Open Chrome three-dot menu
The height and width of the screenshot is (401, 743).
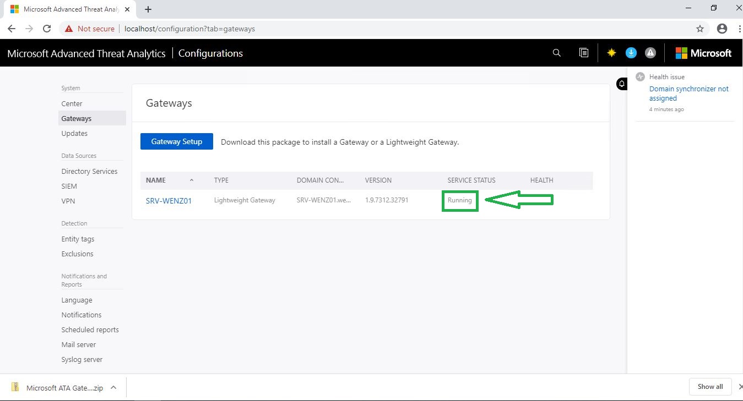point(739,29)
